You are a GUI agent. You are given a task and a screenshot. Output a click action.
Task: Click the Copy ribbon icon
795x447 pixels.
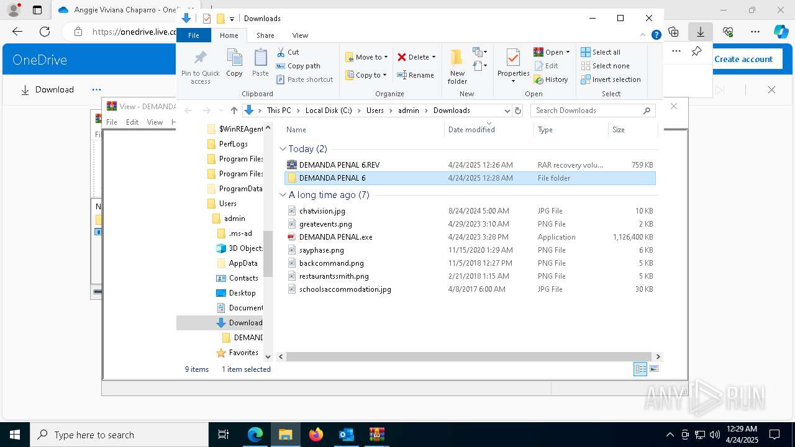click(234, 58)
